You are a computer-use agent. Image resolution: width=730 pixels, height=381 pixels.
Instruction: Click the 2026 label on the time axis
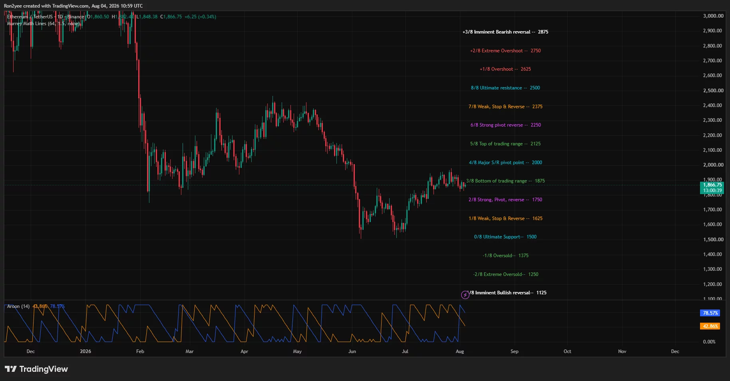86,351
